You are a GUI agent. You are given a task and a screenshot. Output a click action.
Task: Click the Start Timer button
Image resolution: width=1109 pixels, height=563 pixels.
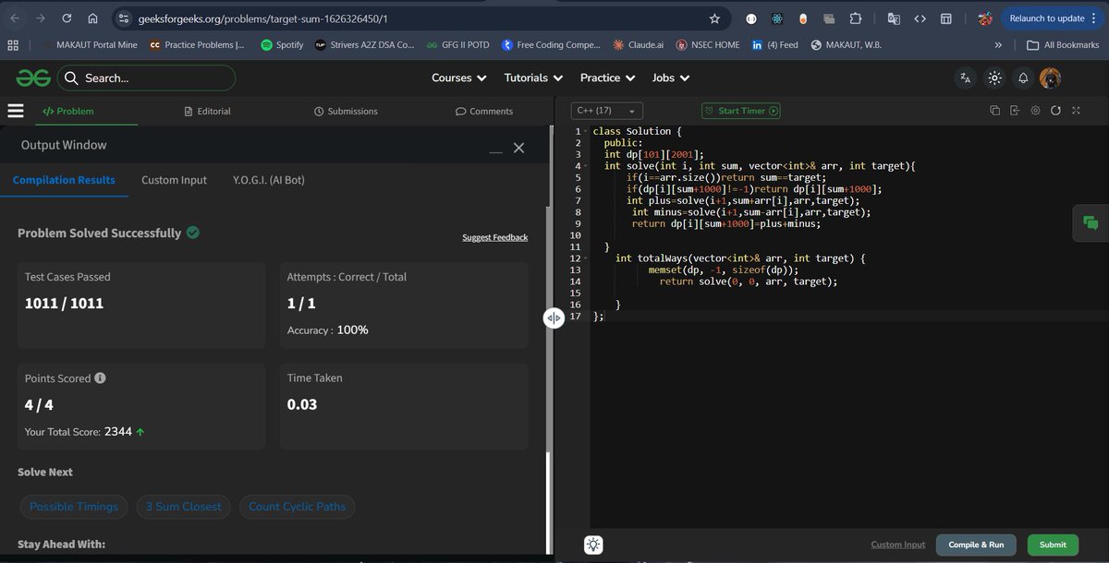(x=741, y=111)
